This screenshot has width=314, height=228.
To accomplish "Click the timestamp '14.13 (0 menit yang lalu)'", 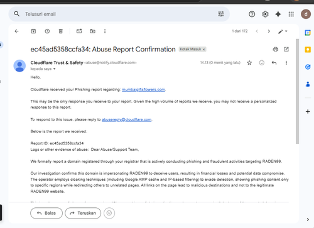I will pyautogui.click(x=220, y=63).
